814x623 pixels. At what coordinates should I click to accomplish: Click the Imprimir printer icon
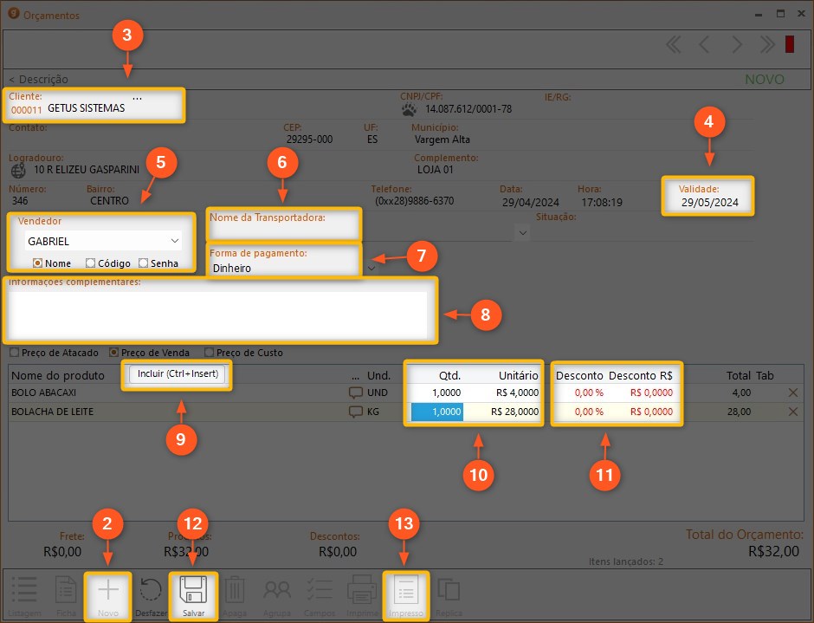click(362, 592)
